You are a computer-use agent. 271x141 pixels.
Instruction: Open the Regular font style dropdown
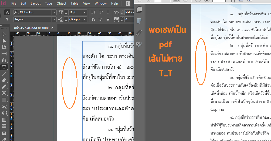(54, 19)
